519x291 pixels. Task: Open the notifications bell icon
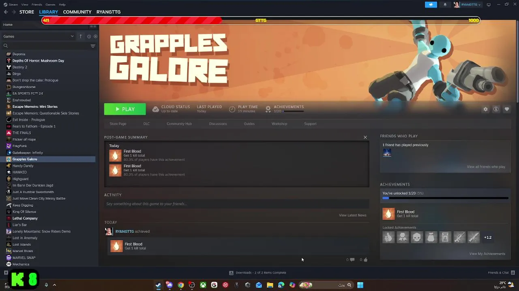[445, 4]
